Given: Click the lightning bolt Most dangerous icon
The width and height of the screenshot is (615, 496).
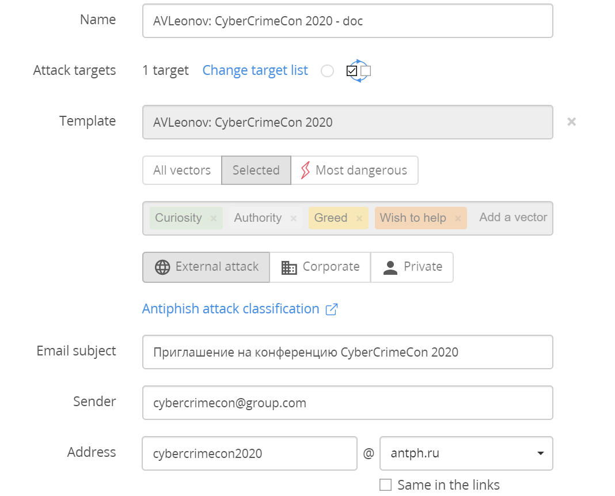Looking at the screenshot, I should pos(305,171).
